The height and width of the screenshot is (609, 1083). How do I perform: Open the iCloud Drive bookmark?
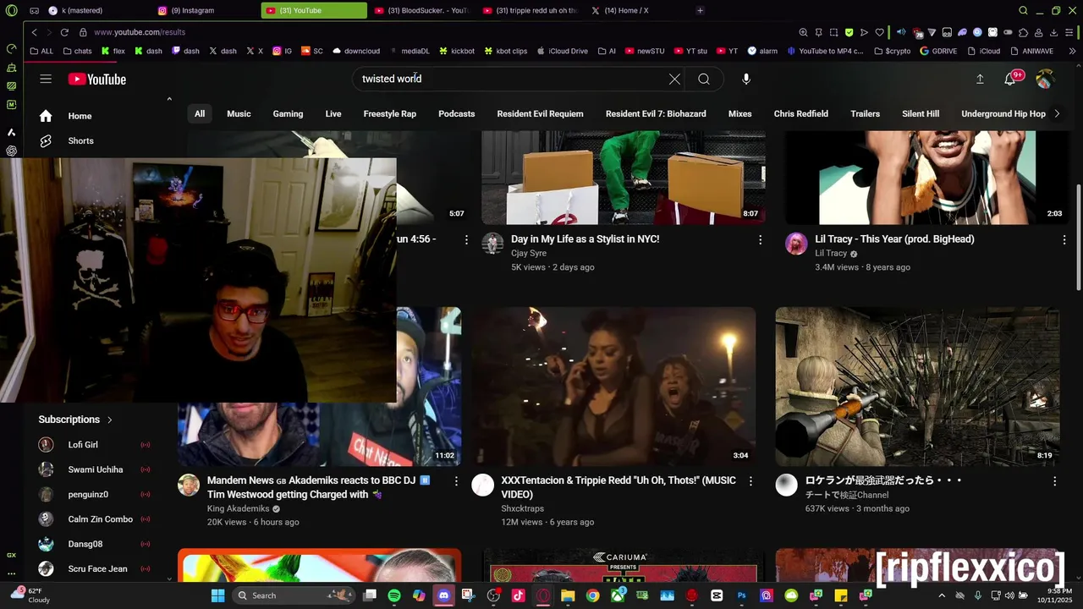(x=563, y=51)
